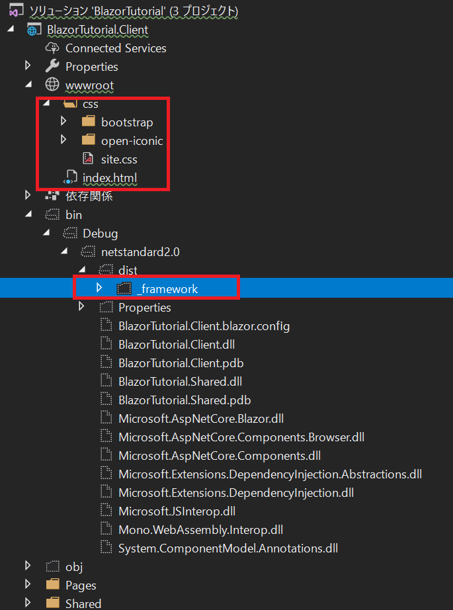Click the 依存関係 dependencies icon
This screenshot has width=453, height=610.
52,196
